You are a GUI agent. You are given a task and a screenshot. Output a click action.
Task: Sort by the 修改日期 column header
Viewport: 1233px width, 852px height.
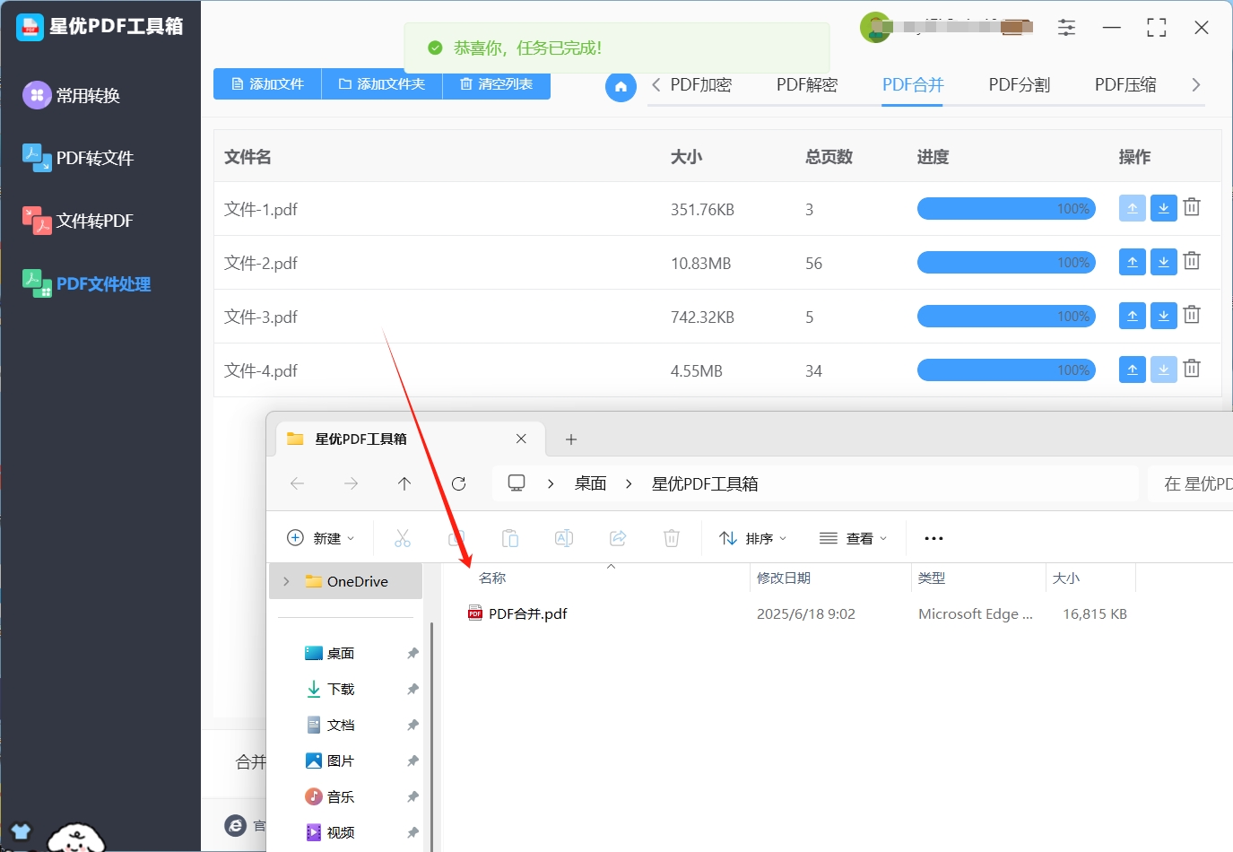point(783,578)
